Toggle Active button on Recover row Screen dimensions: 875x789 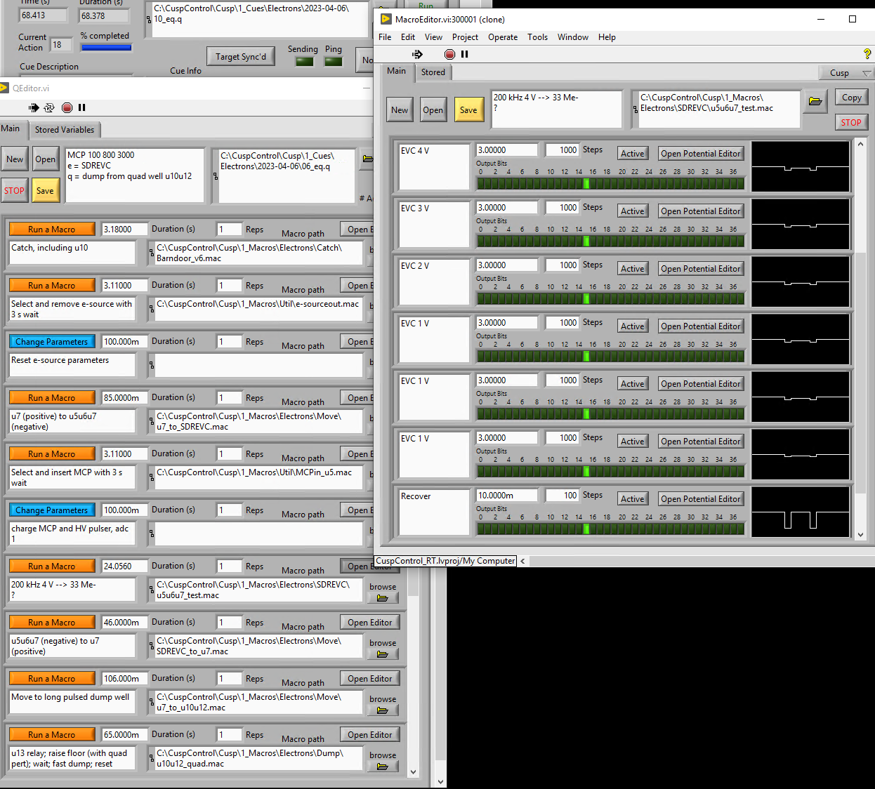632,498
